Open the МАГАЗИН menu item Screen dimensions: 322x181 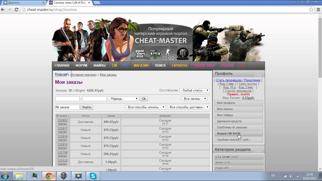coord(141,65)
